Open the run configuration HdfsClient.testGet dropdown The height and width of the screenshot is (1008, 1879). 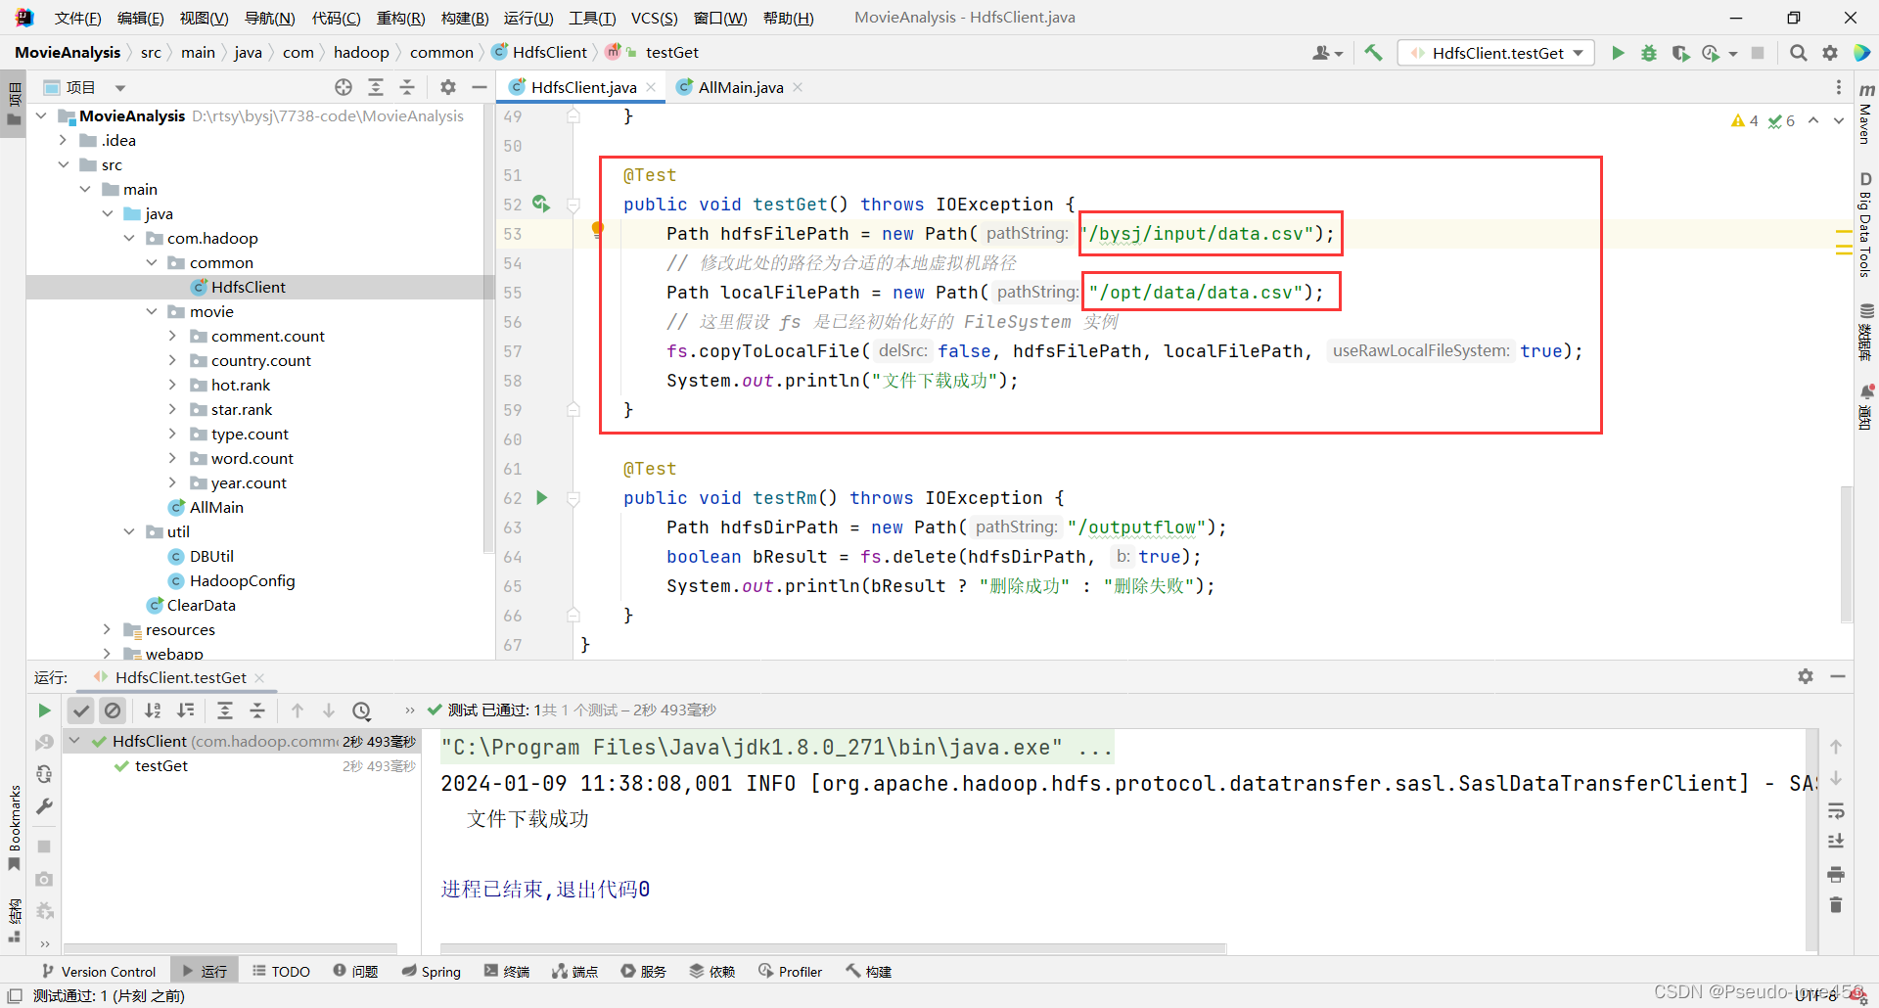(1497, 53)
